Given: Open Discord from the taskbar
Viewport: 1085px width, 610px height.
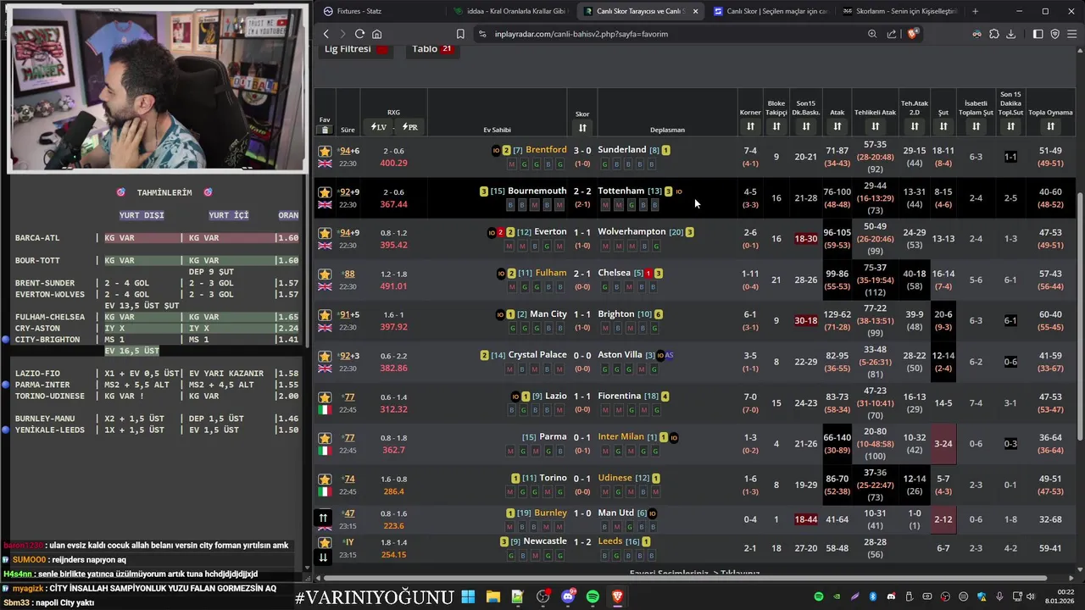Looking at the screenshot, I should 568,596.
